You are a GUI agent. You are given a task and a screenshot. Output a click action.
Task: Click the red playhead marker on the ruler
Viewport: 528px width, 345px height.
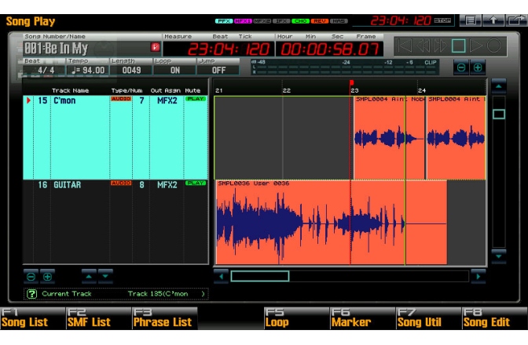[351, 82]
